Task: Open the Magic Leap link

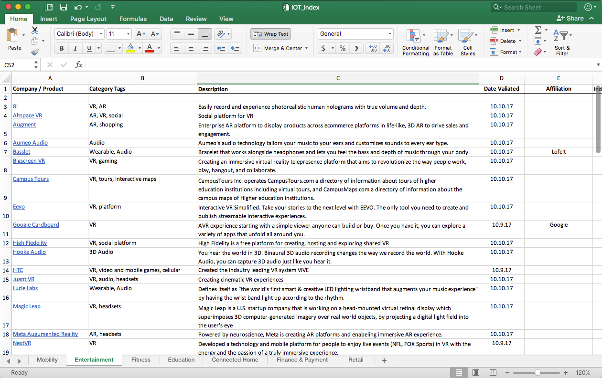Action: 27,306
